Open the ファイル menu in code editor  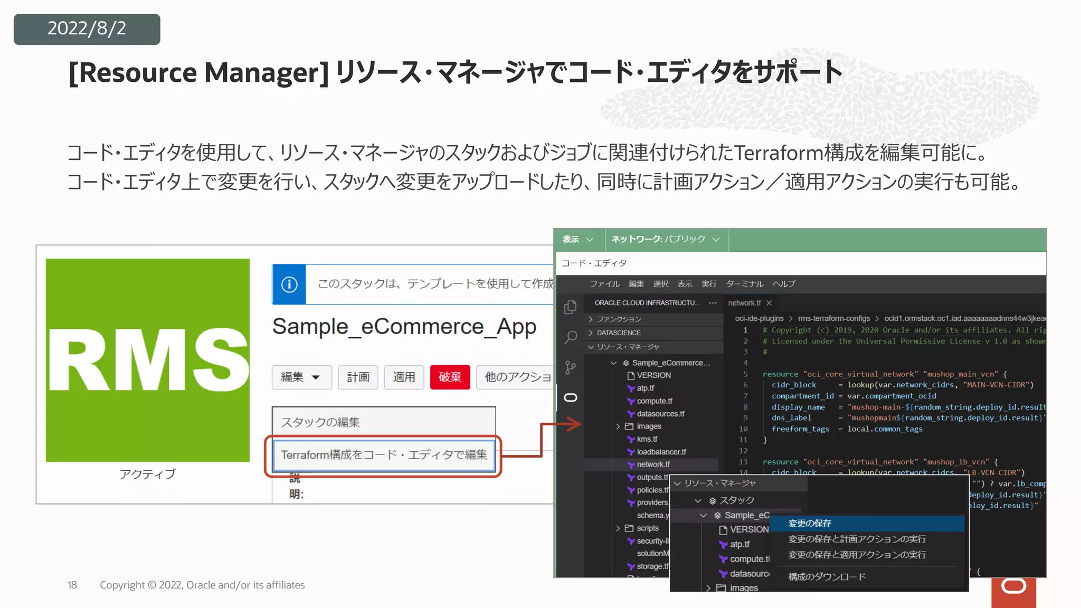[x=604, y=284]
